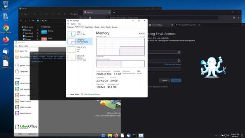Click the Firefox search or address bar
Screen dimensions: 245x138
click(162, 18)
